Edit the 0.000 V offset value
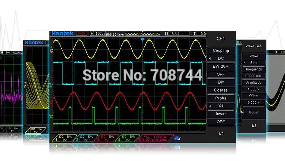Image resolution: width=285 pixels, height=161 pixels. click(x=254, y=102)
